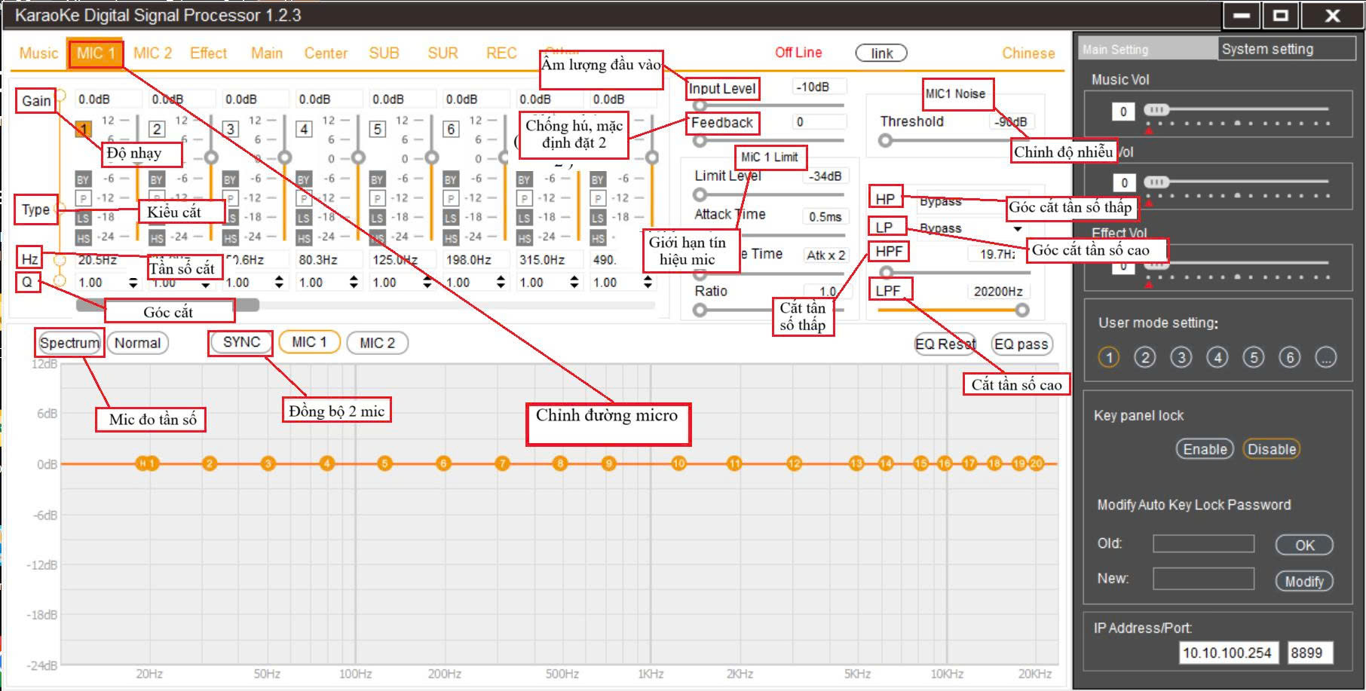Image resolution: width=1366 pixels, height=691 pixels.
Task: Choose user mode 4
Action: (1217, 357)
